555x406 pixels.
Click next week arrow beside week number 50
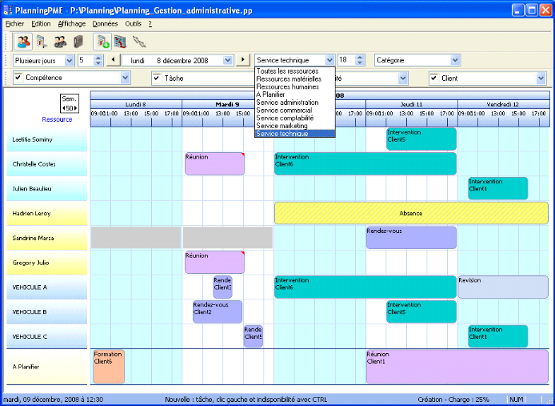tap(75, 108)
